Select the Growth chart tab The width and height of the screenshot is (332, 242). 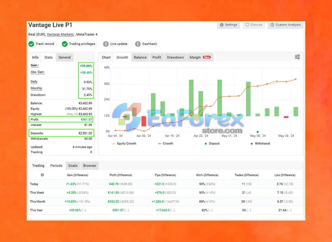pyautogui.click(x=122, y=57)
